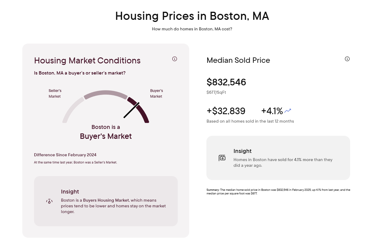Viewport: 376px width, 247px height.
Task: Click the money icon in price Insight card
Action: (222, 158)
